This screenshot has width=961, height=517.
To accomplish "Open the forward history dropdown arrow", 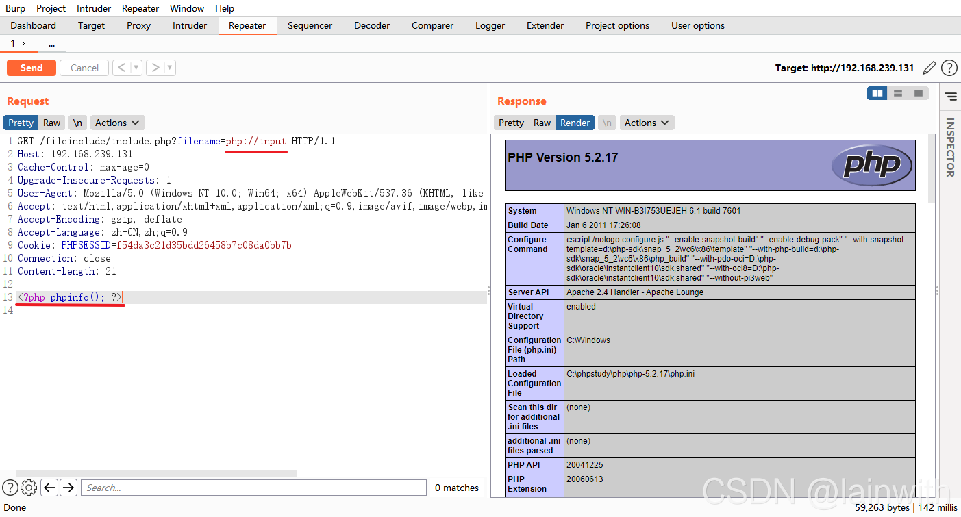I will click(x=170, y=68).
